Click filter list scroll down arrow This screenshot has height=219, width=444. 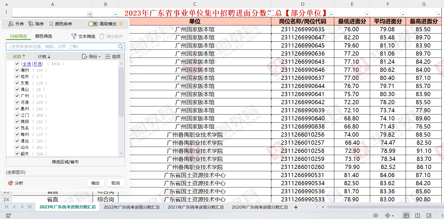click(x=121, y=153)
